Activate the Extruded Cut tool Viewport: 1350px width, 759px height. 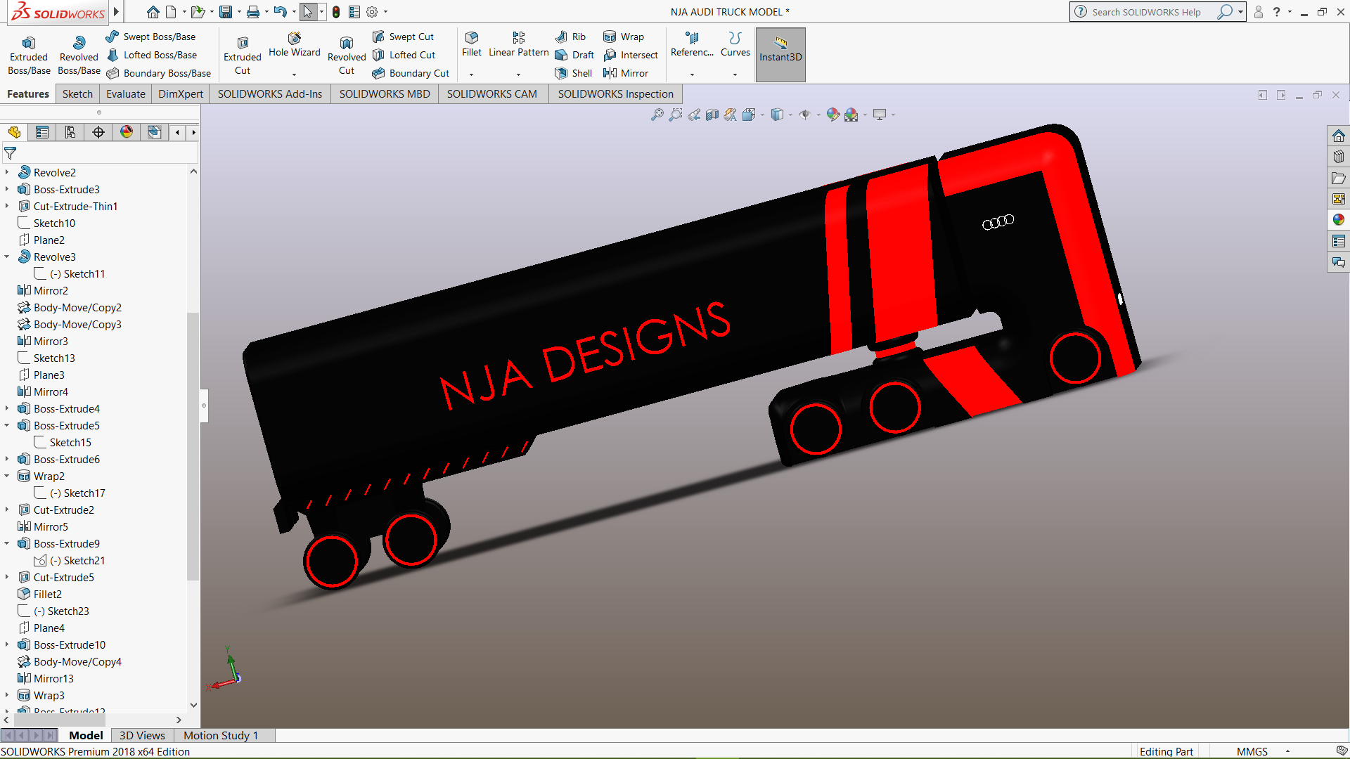click(243, 55)
